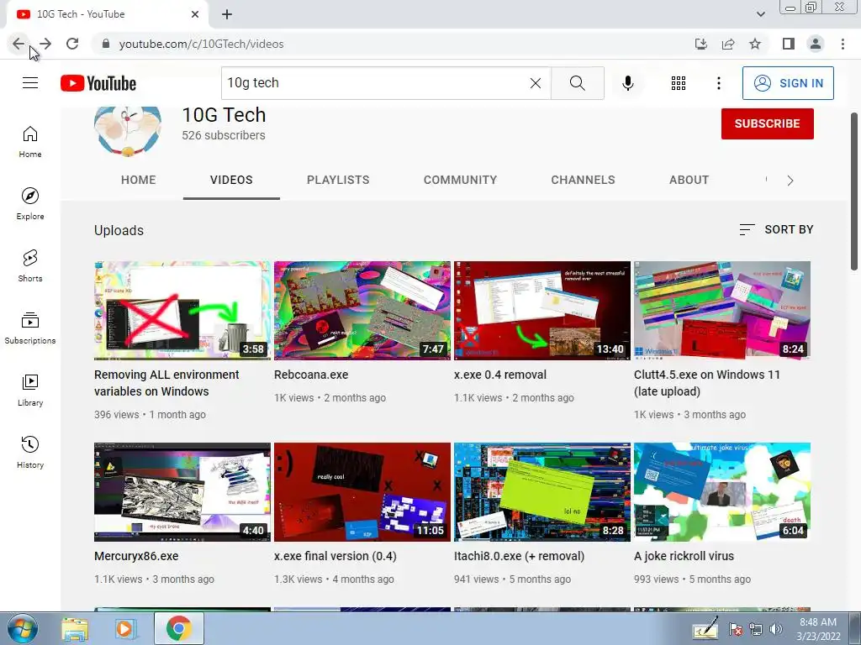The height and width of the screenshot is (645, 861).
Task: Open Shorts in the sidebar
Action: (x=30, y=265)
